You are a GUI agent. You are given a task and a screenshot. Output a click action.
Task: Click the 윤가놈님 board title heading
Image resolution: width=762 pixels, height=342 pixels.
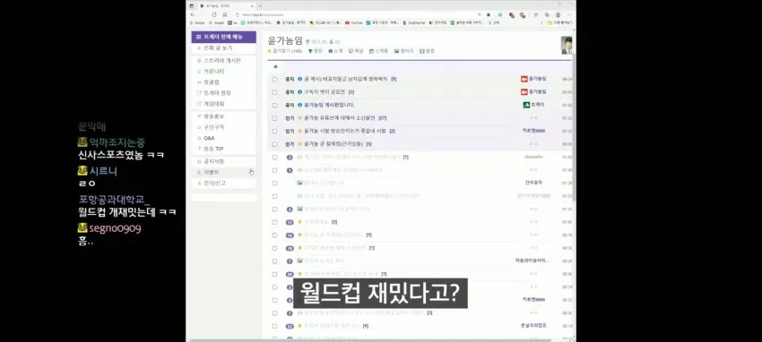coord(285,41)
